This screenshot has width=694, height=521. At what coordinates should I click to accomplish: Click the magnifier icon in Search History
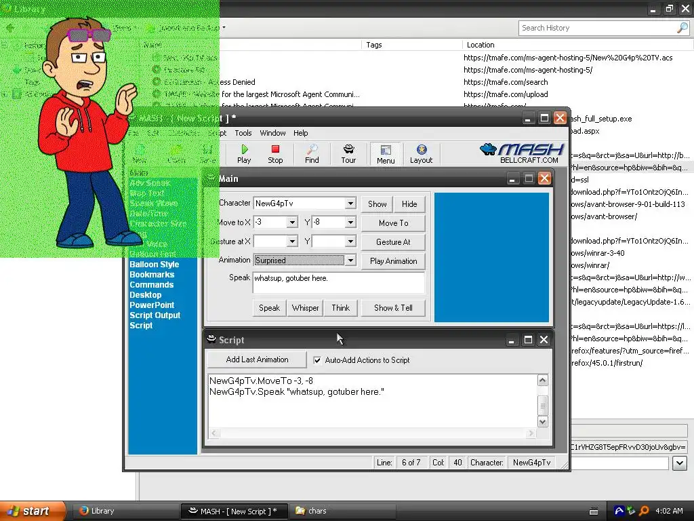(x=682, y=27)
